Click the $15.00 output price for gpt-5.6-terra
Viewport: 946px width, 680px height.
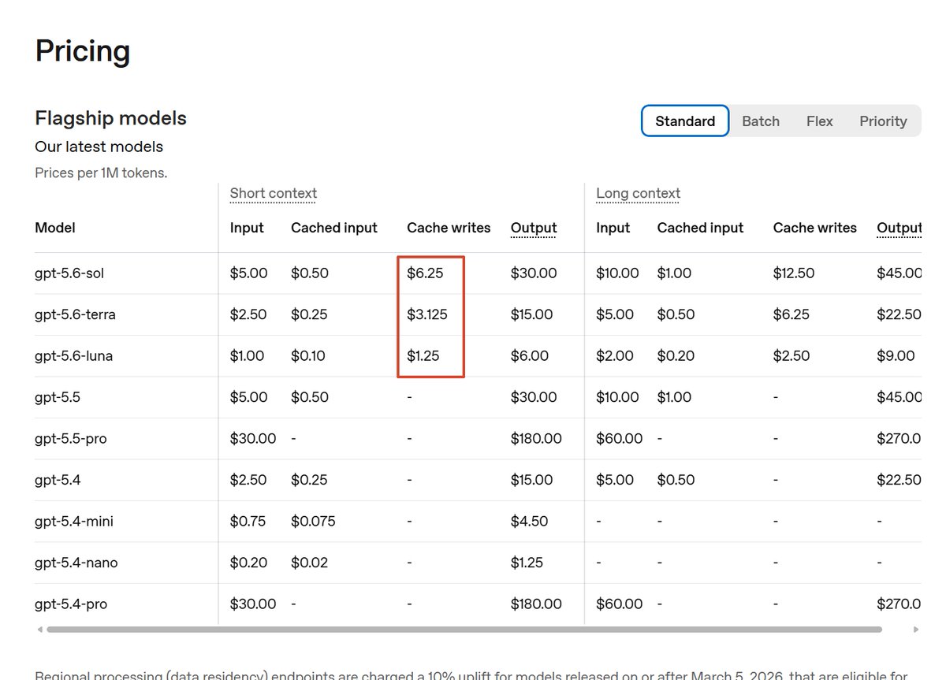coord(531,314)
